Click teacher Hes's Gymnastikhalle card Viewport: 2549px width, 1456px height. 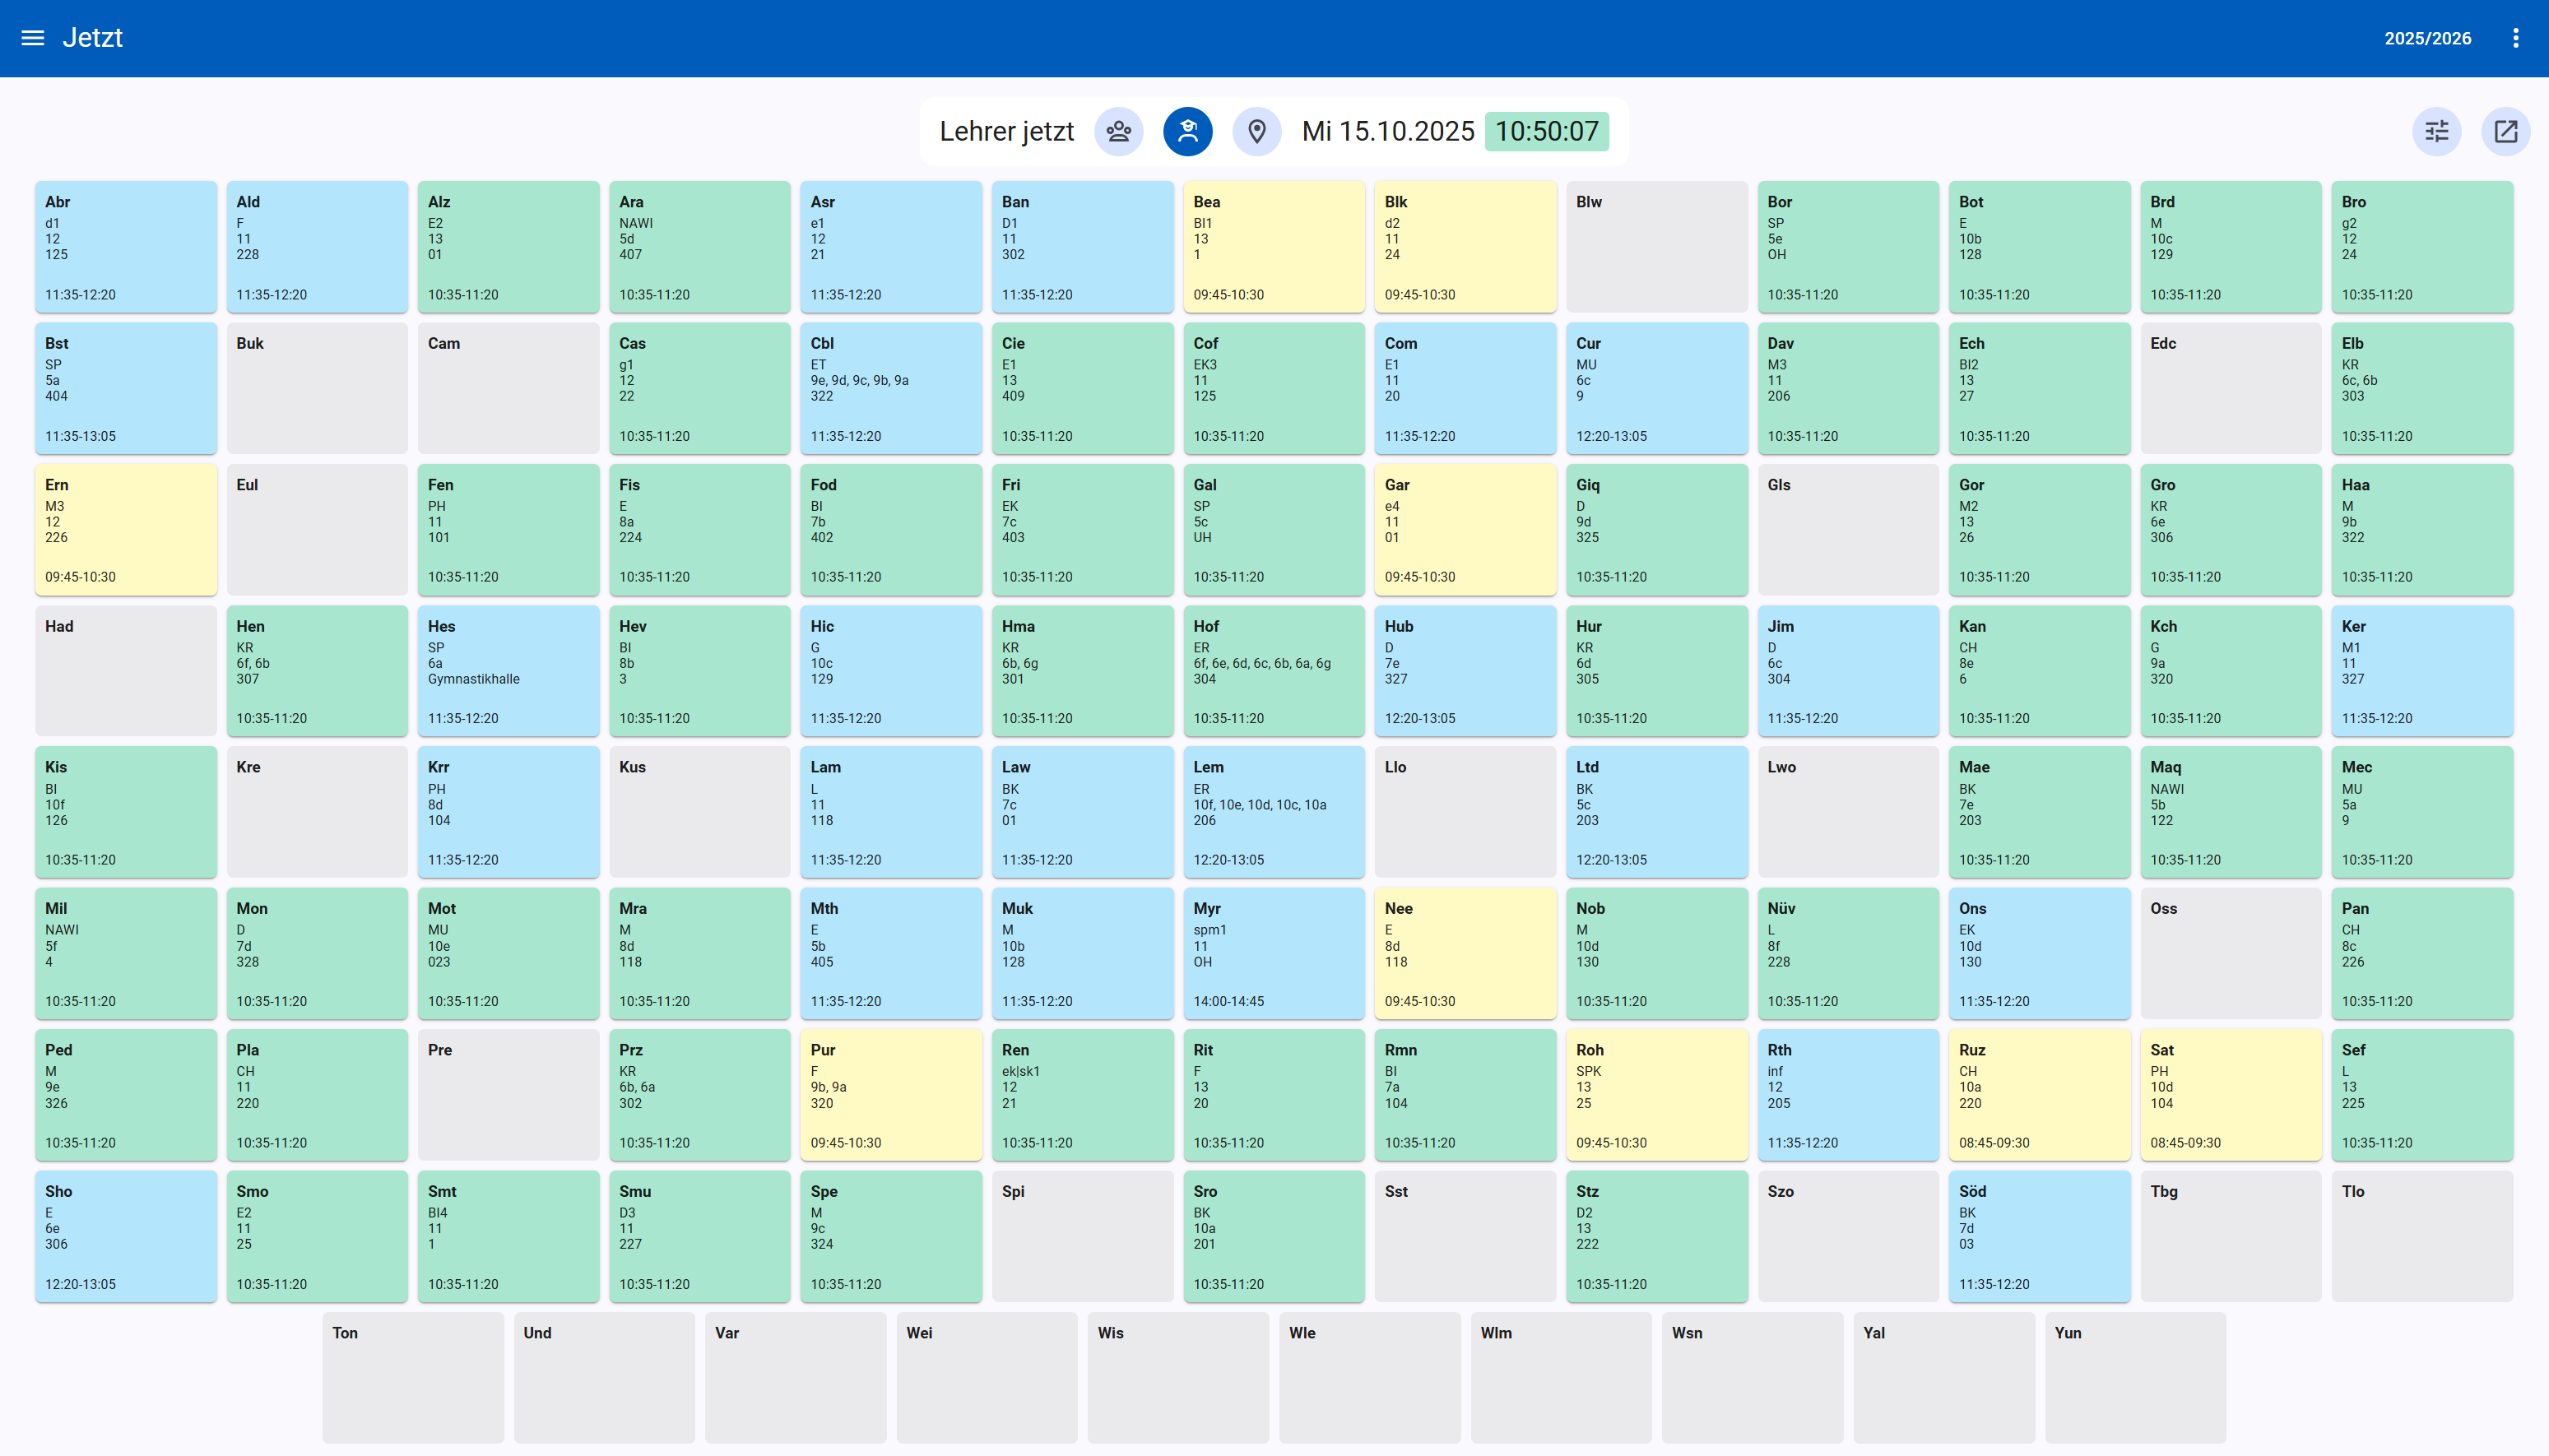508,671
